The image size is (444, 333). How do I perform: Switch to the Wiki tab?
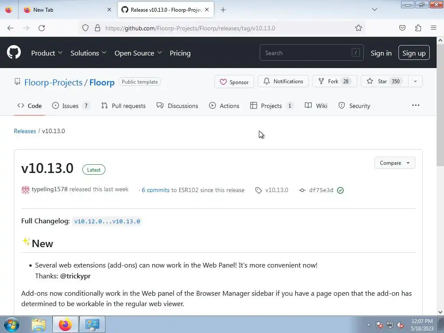(316, 106)
